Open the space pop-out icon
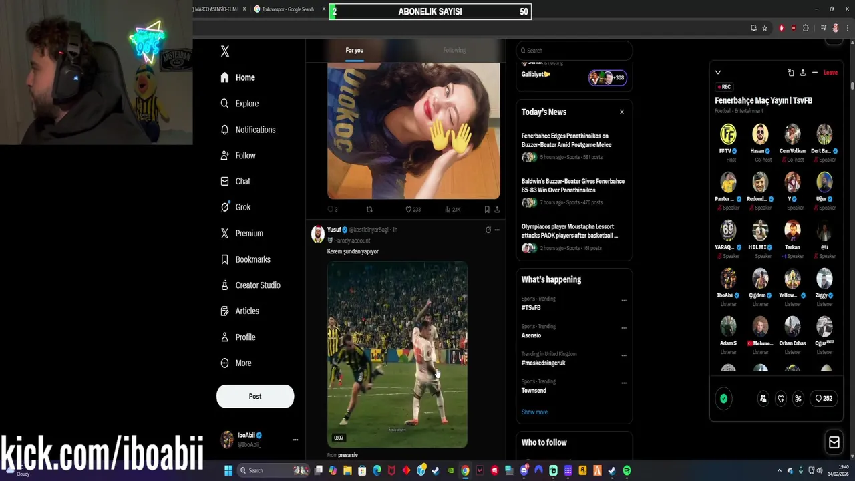 point(791,72)
